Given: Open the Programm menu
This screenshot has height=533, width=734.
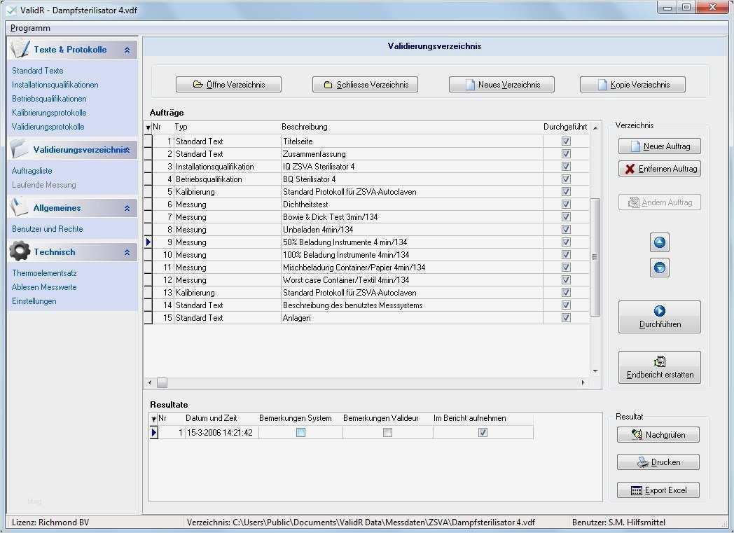Looking at the screenshot, I should tap(30, 28).
